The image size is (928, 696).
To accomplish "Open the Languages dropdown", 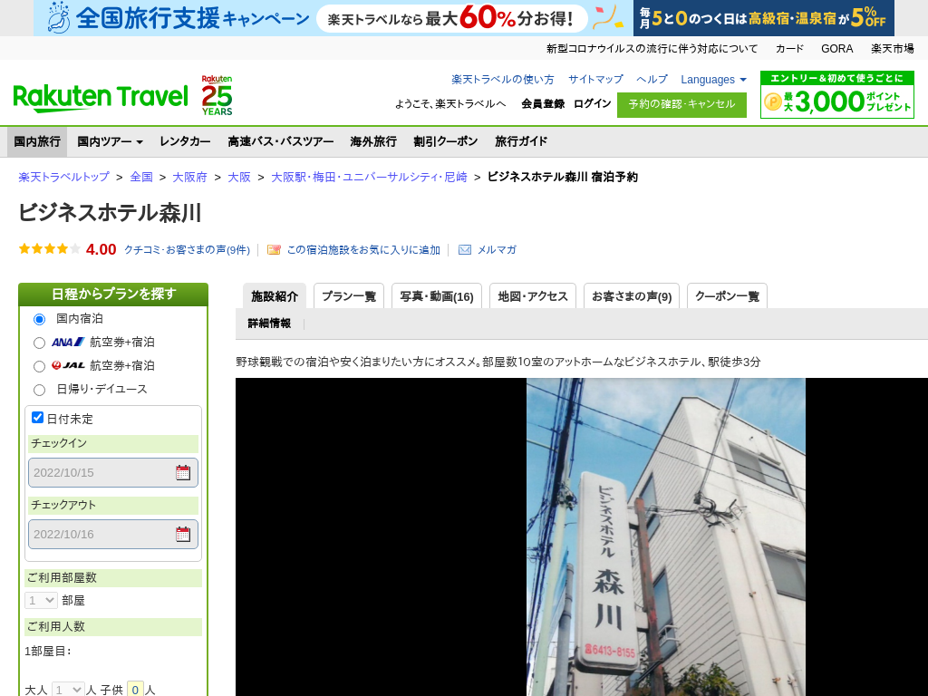I will [714, 80].
